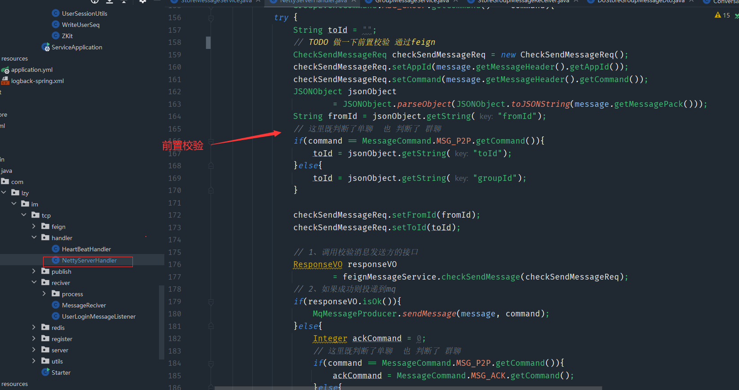Screen dimensions: 739x390
Task: Click the logback-spring.xml file icon
Action: (5, 81)
